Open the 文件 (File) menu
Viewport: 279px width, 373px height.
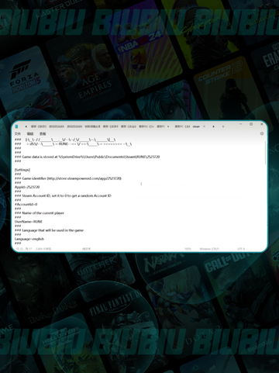[x=18, y=133]
